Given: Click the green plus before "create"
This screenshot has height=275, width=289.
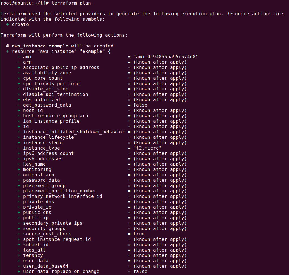Looking at the screenshot, I should point(7,25).
